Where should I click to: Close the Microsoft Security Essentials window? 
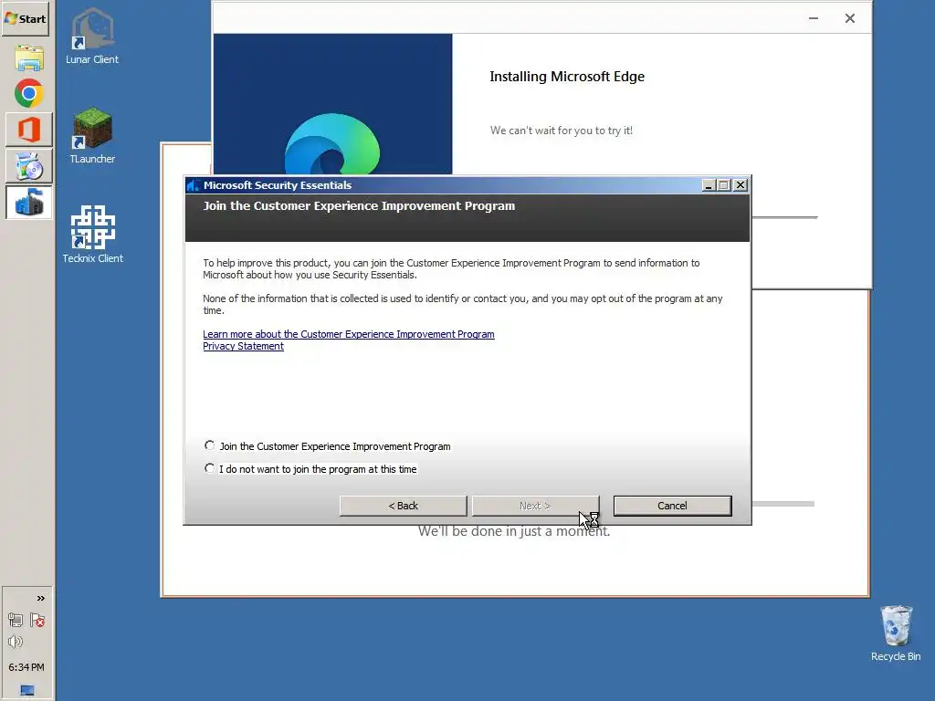(x=740, y=185)
